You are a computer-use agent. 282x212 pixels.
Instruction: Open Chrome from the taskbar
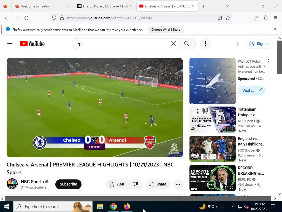pos(113,206)
